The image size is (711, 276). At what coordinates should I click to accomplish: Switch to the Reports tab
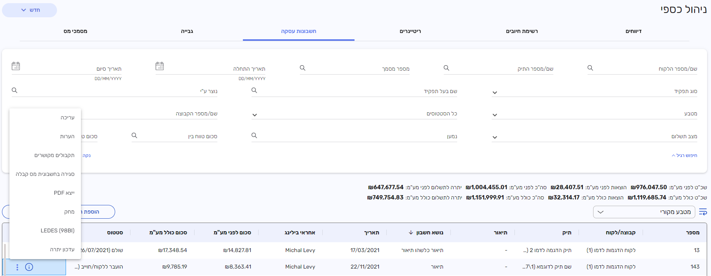pyautogui.click(x=633, y=31)
